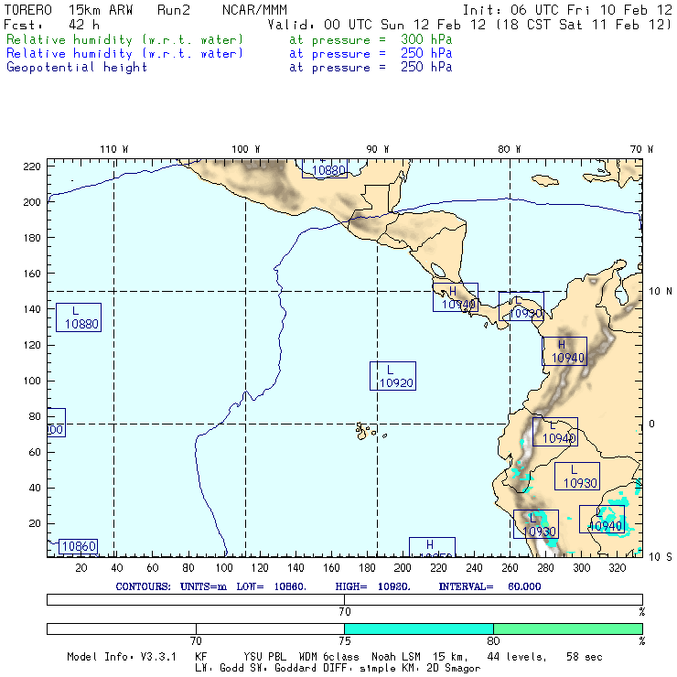The height and width of the screenshot is (677, 677).
Task: Click the '10 N' latitude label
Action: coord(661,292)
